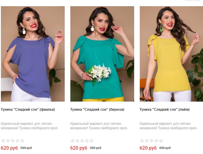Give the бирюза tunic three stars

coord(82,140)
